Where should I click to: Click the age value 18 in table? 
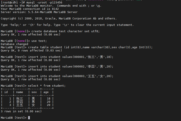coord(49,98)
